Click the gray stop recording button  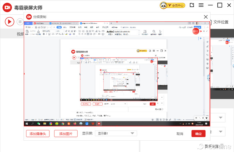pos(20,22)
